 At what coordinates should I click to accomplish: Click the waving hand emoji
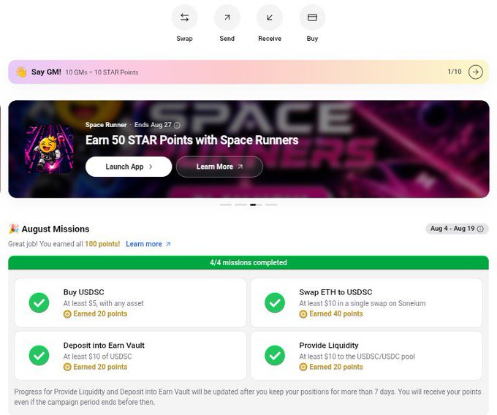point(21,72)
